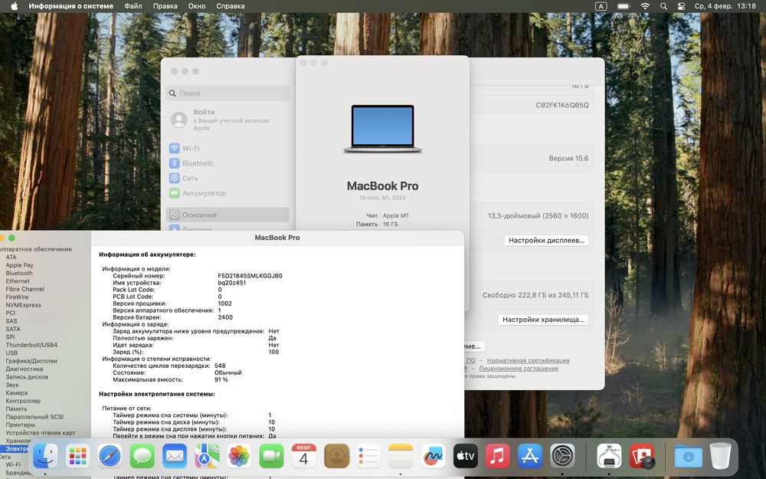Open Music app in Dock
Image resolution: width=766 pixels, height=479 pixels.
(x=497, y=457)
